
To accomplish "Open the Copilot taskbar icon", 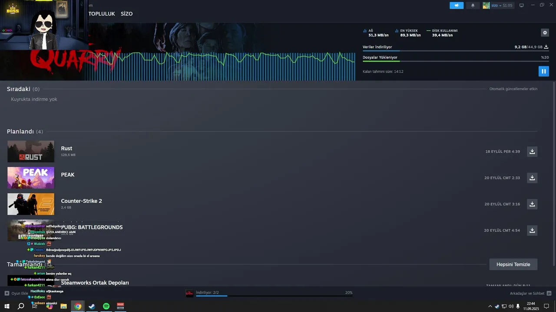I will click(x=49, y=306).
